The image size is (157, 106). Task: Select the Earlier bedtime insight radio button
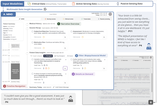(x=71, y=59)
